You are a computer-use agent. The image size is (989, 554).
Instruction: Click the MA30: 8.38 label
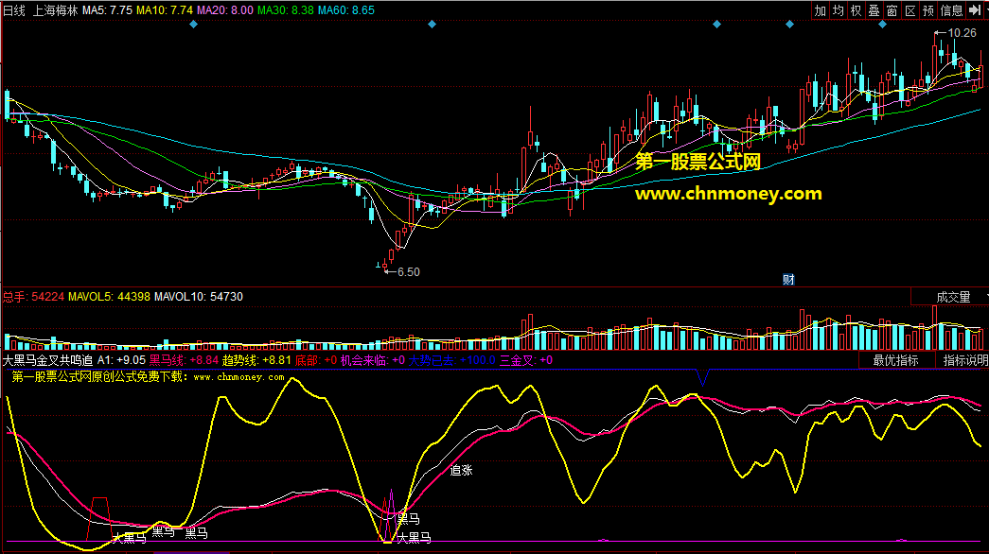click(x=286, y=10)
